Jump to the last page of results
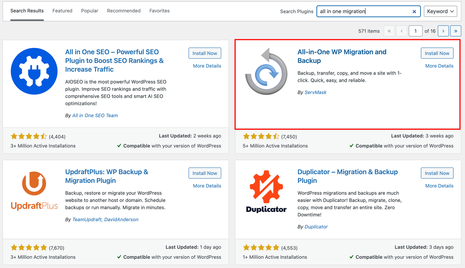 455,31
